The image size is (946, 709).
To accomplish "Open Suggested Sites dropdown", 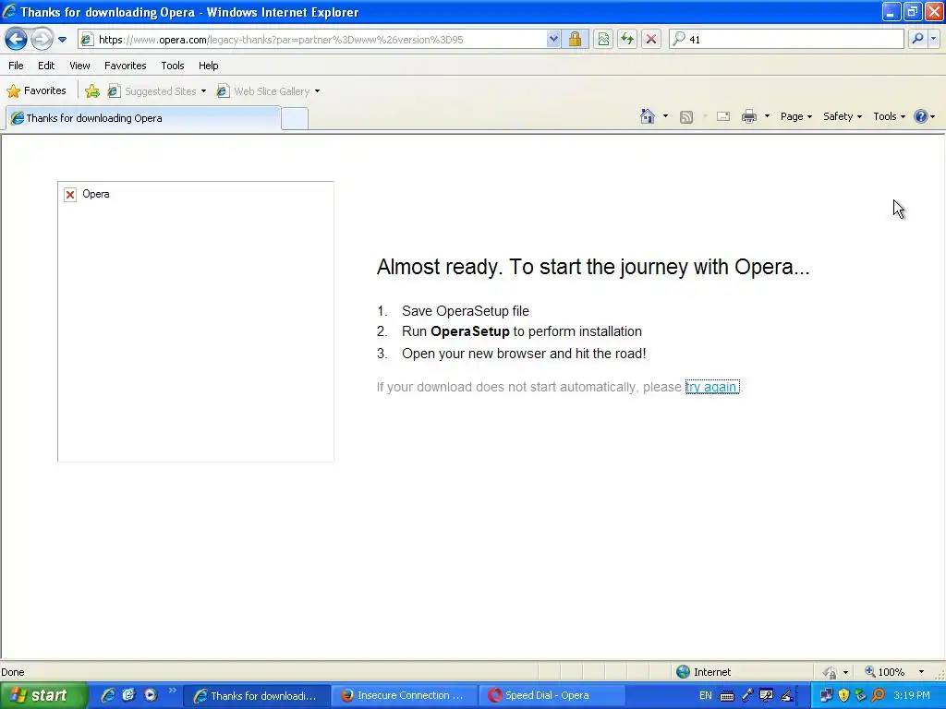I will coord(157,91).
